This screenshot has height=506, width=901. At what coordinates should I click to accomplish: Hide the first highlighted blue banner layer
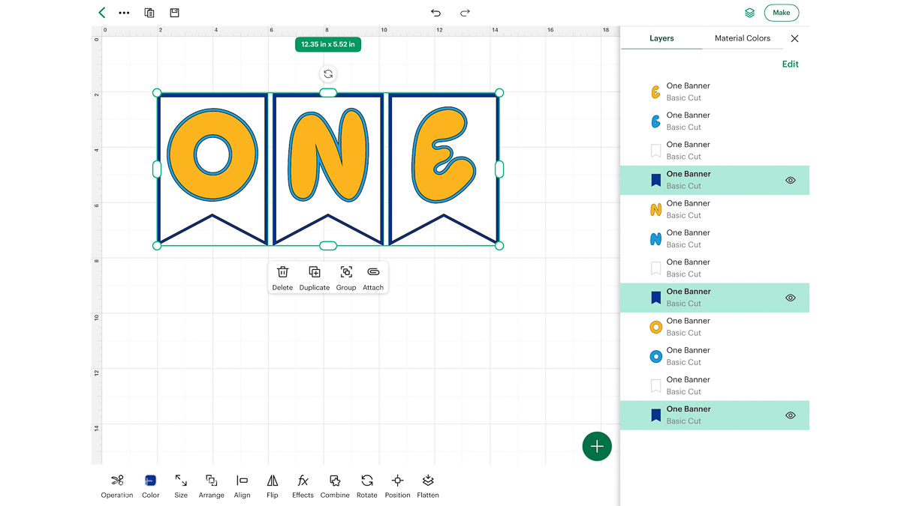tap(790, 181)
